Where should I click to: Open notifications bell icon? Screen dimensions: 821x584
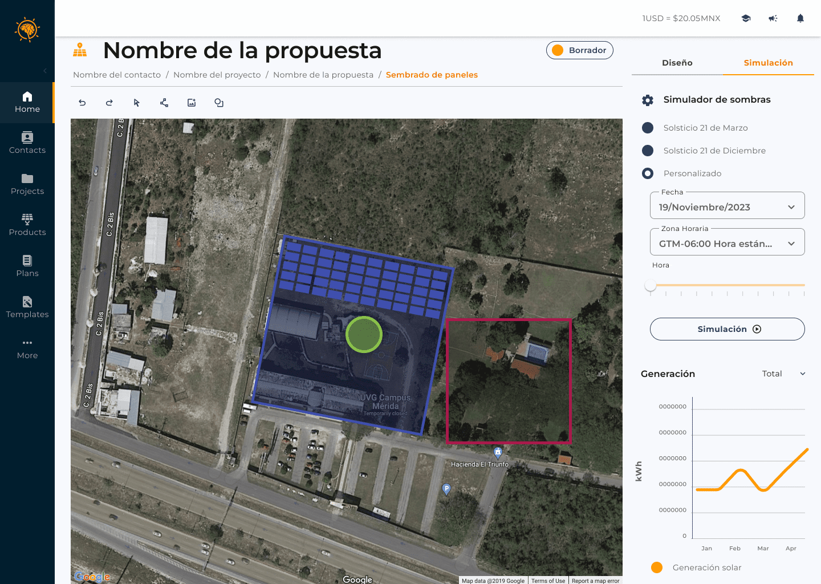(800, 18)
